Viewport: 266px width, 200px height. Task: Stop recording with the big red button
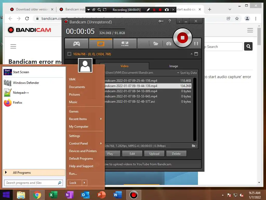pos(183,38)
